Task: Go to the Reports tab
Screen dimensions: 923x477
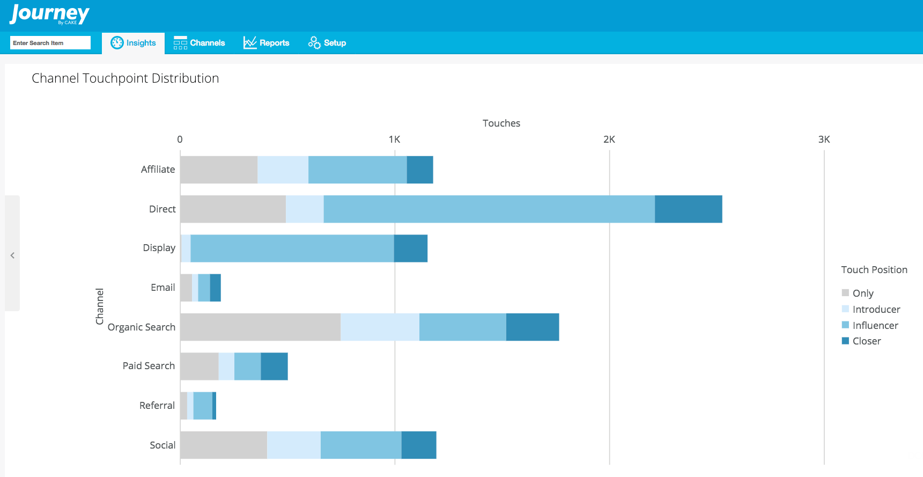Action: coord(266,43)
